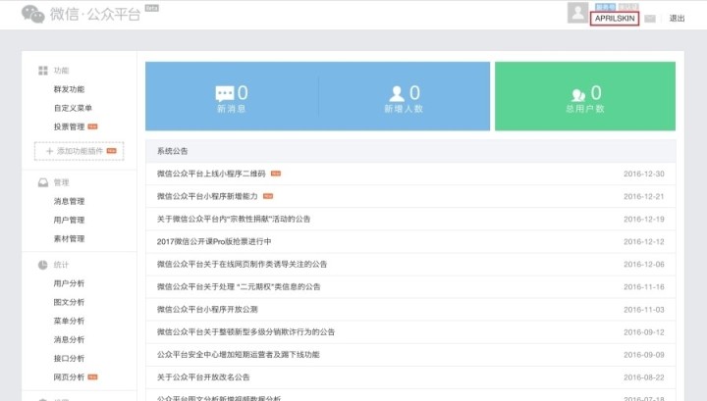Click the new badge beside 网页分析
Screen dimensions: 707x401
(x=92, y=376)
